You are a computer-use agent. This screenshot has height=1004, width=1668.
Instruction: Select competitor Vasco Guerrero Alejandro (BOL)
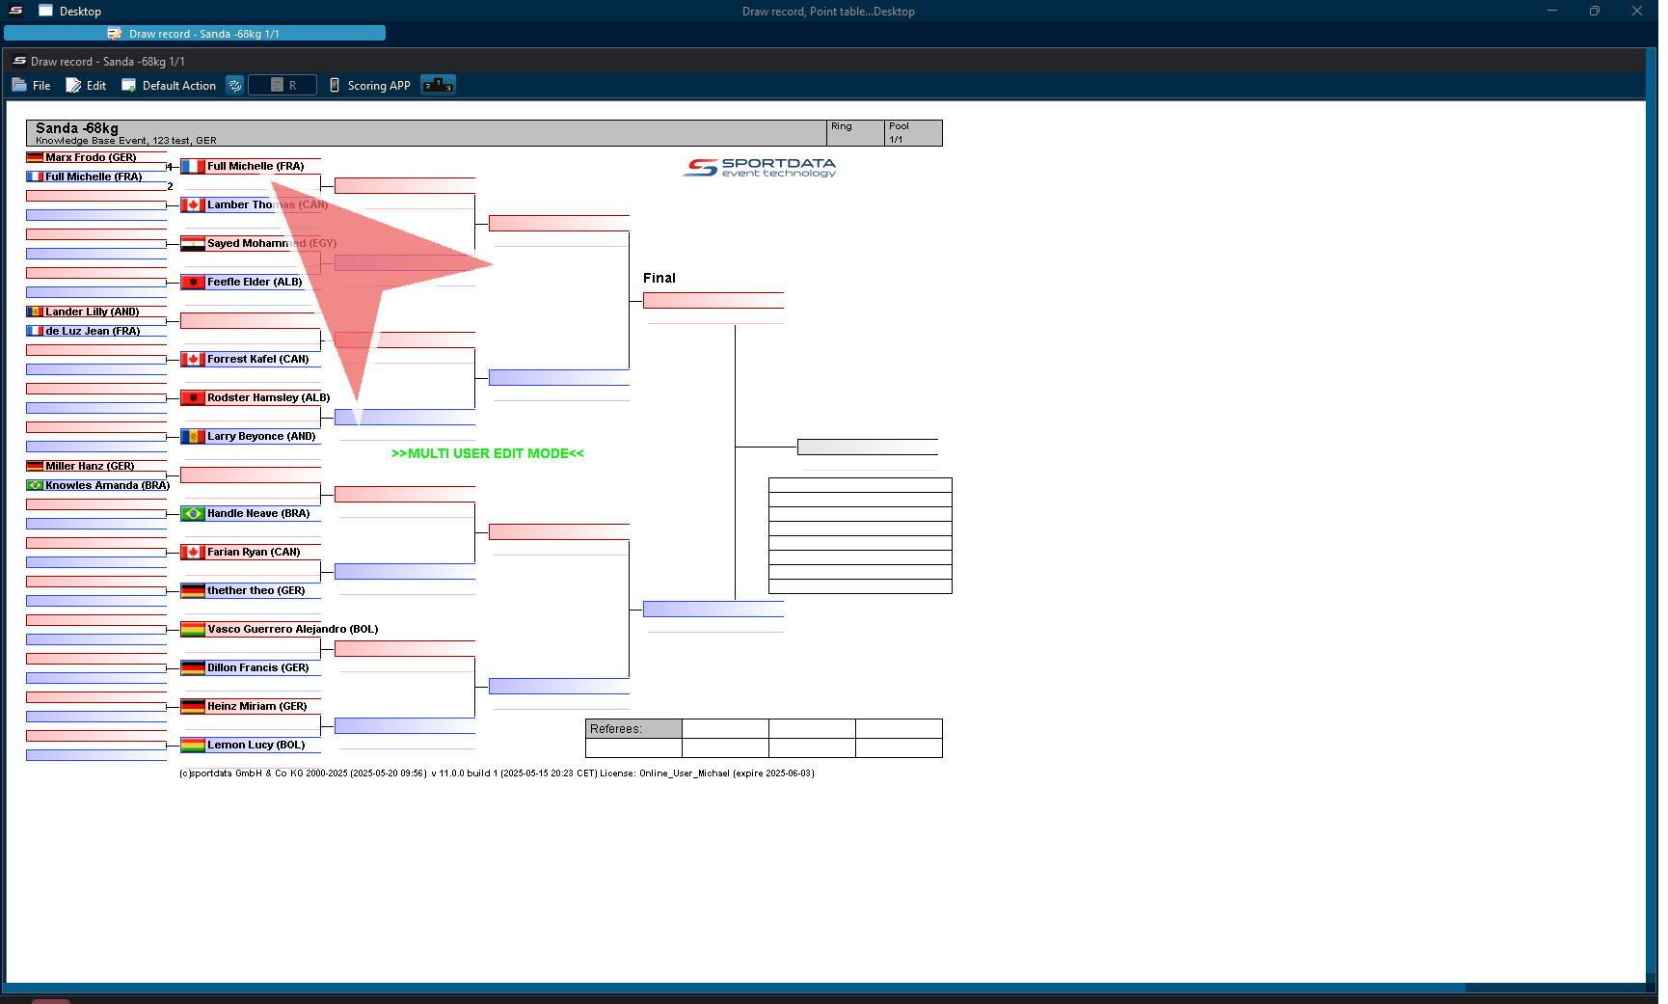(x=292, y=630)
